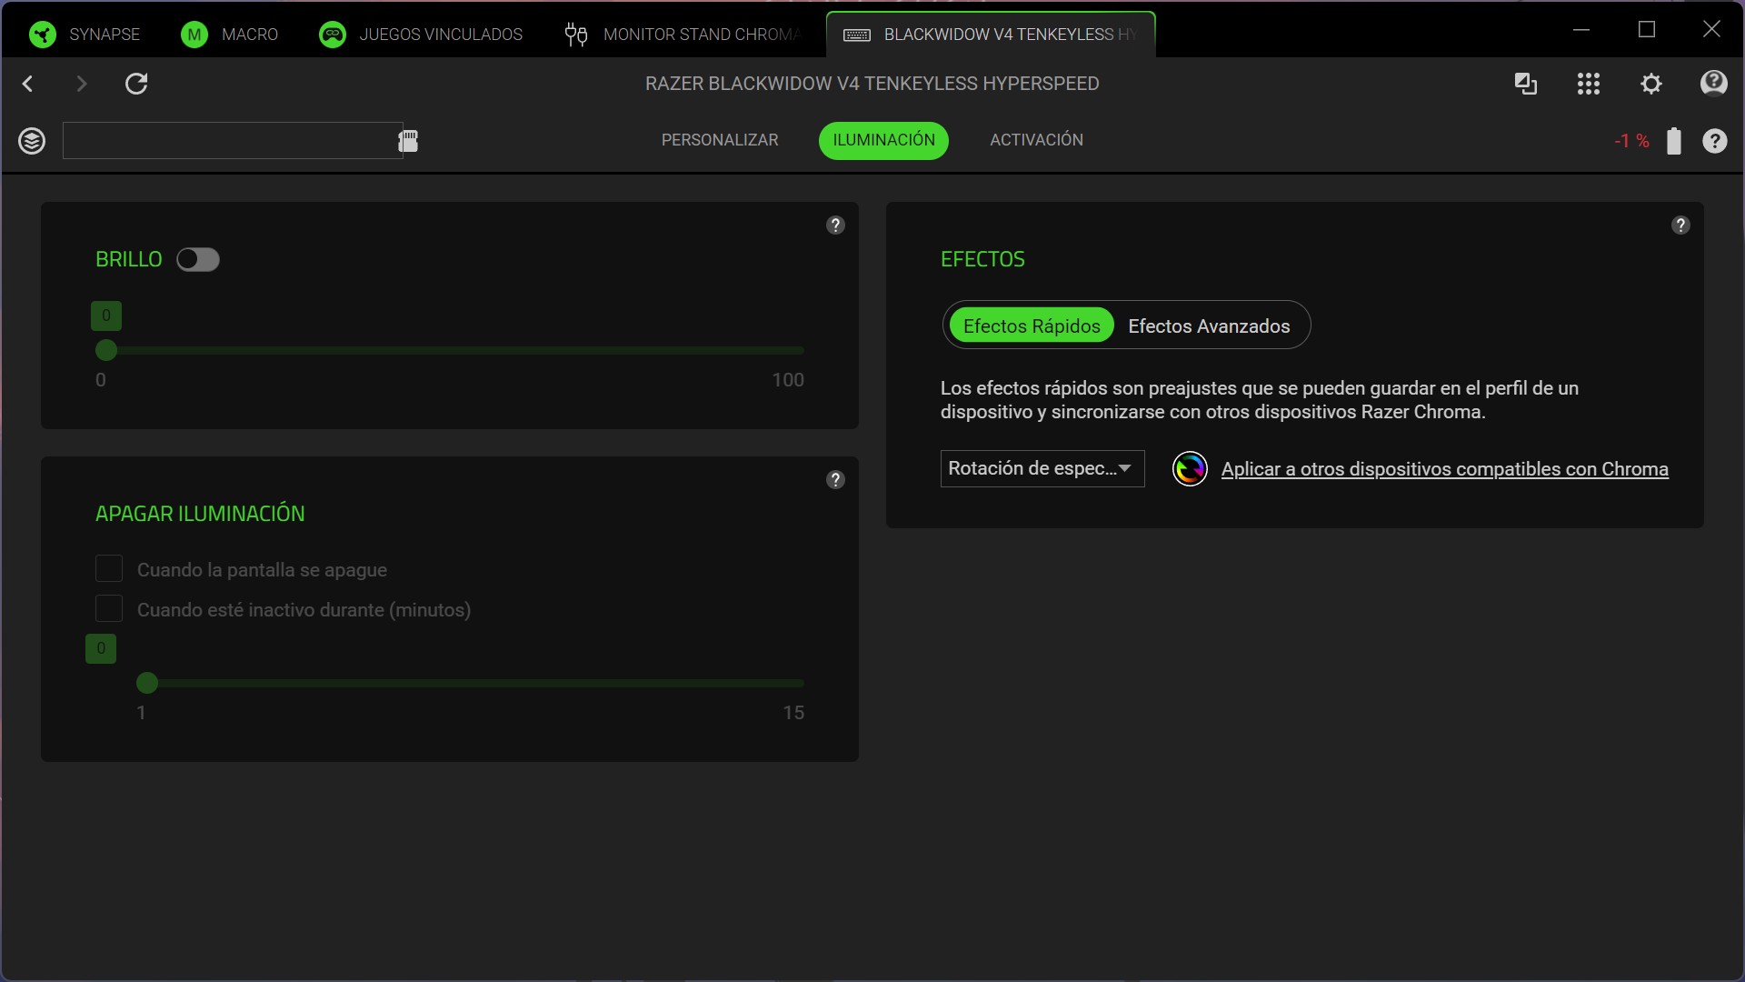The height and width of the screenshot is (982, 1745).
Task: Open settings with the gear icon
Action: point(1651,84)
